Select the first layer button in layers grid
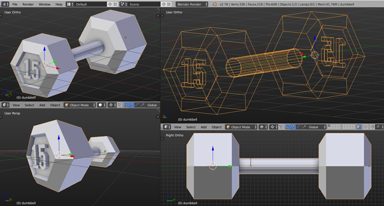The height and width of the screenshot is (206, 384). (x=329, y=126)
